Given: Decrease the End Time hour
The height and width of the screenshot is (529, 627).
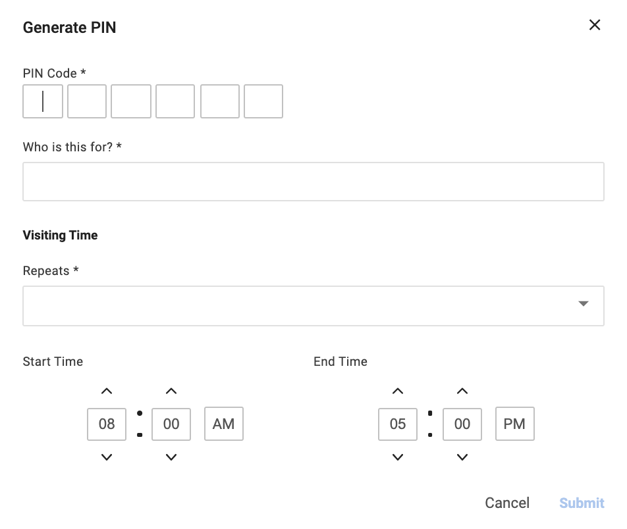Looking at the screenshot, I should click(x=398, y=457).
